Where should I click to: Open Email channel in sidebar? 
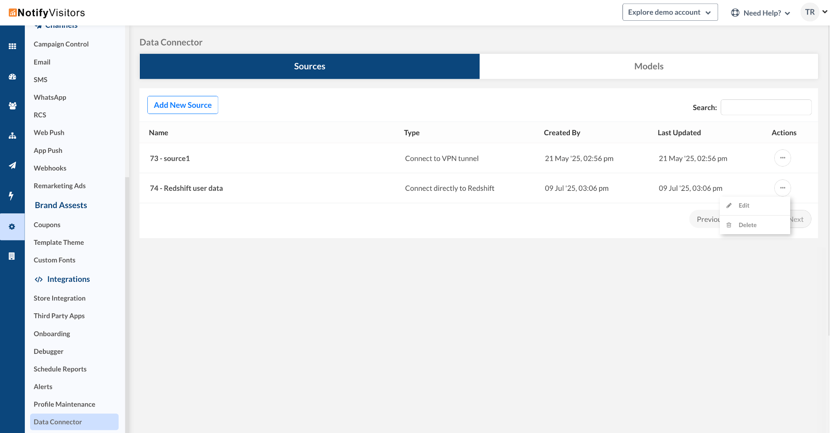coord(42,62)
